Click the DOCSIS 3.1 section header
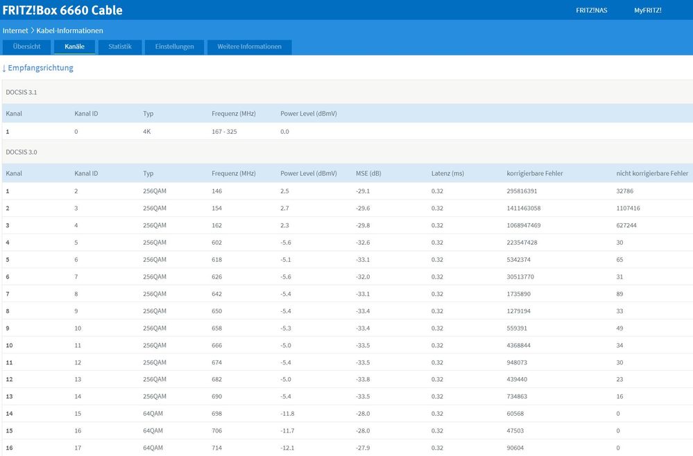The width and height of the screenshot is (693, 456). click(x=22, y=91)
